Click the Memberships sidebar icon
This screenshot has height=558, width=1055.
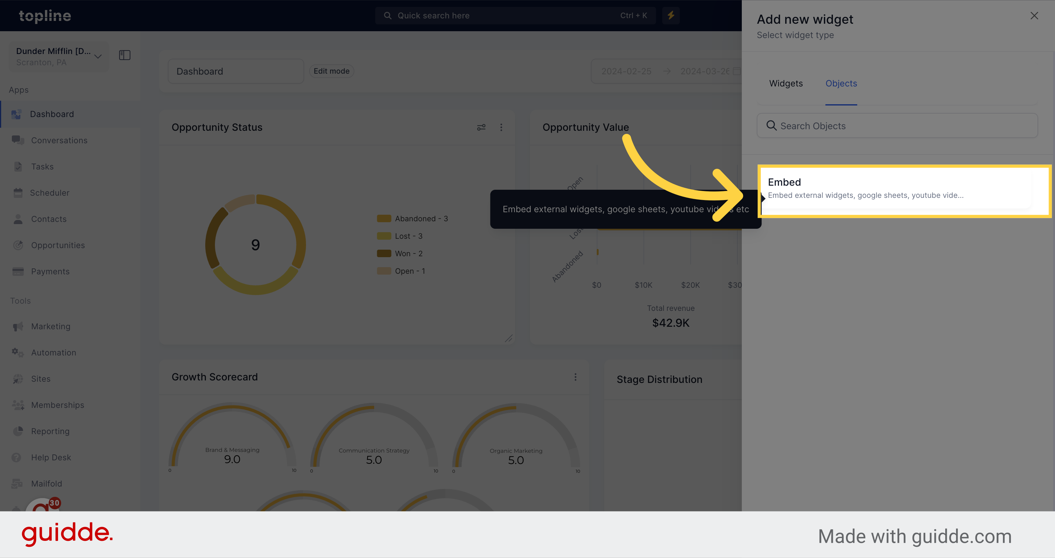point(18,404)
